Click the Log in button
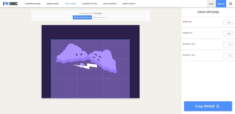 pyautogui.click(x=211, y=4)
